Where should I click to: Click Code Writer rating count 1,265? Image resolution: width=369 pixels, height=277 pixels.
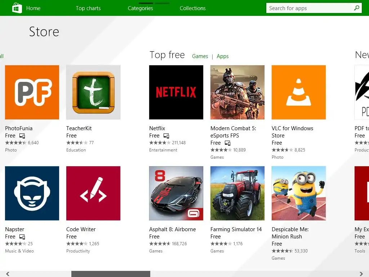pos(94,244)
